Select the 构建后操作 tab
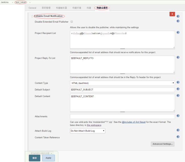The width and height of the screenshot is (185, 162). [102, 8]
